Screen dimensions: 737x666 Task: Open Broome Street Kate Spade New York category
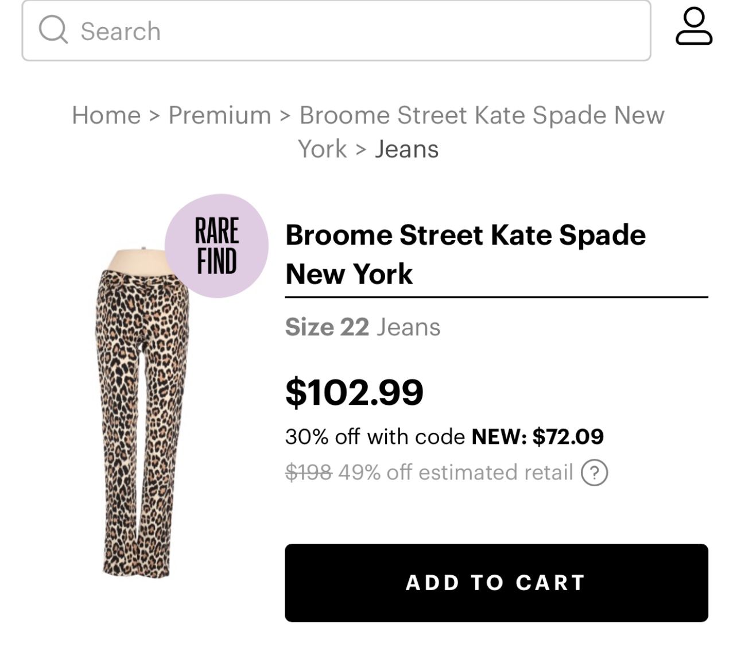(482, 114)
